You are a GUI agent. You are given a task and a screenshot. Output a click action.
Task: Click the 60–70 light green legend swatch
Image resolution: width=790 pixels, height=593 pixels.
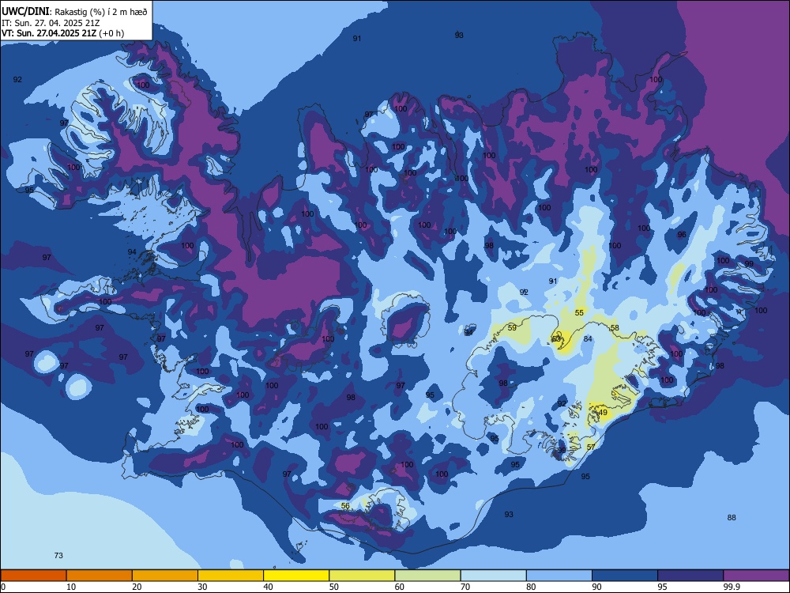427,576
